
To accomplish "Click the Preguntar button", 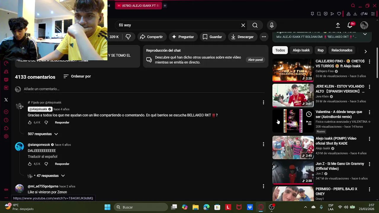I will pyautogui.click(x=183, y=37).
